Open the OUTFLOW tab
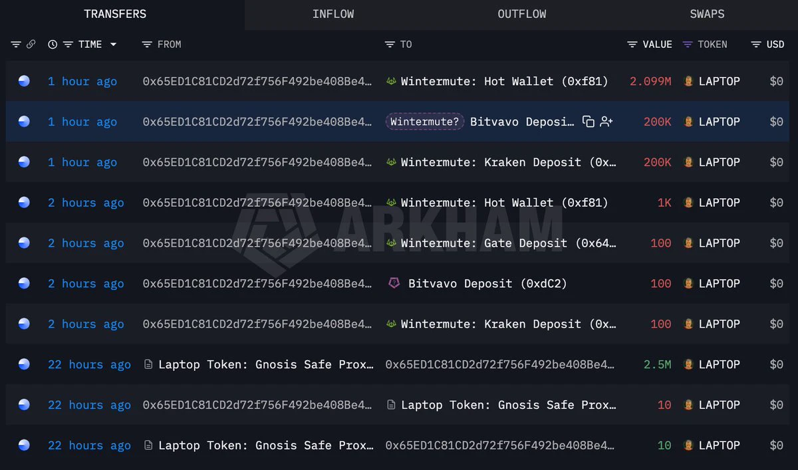Viewport: 798px width, 470px height. pos(522,14)
